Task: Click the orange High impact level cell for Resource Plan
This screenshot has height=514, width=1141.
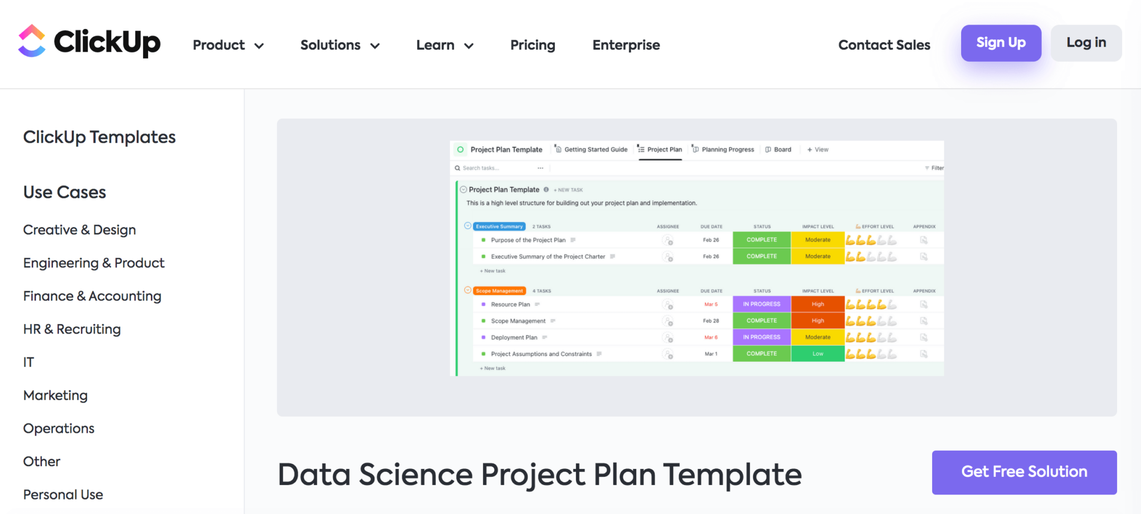Action: [x=817, y=304]
